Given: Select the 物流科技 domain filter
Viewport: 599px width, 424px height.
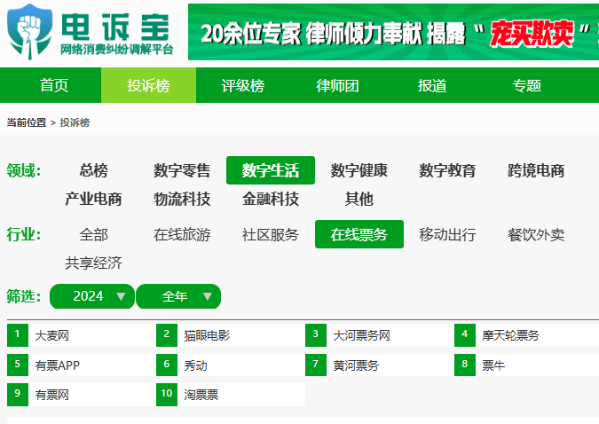Looking at the screenshot, I should click(x=182, y=199).
